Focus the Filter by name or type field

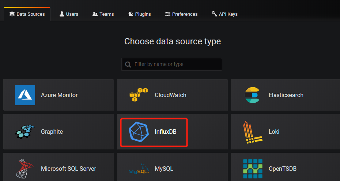172,64
